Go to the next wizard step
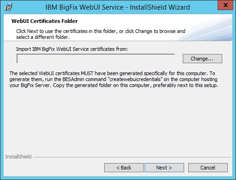The image size is (236, 180). click(164, 168)
